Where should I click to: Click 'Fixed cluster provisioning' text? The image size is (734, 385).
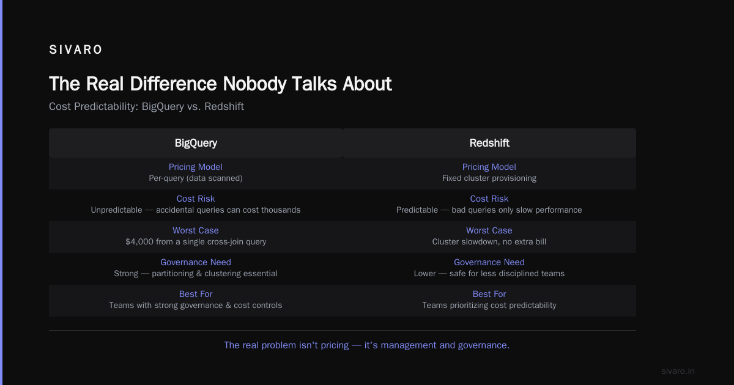click(x=489, y=178)
